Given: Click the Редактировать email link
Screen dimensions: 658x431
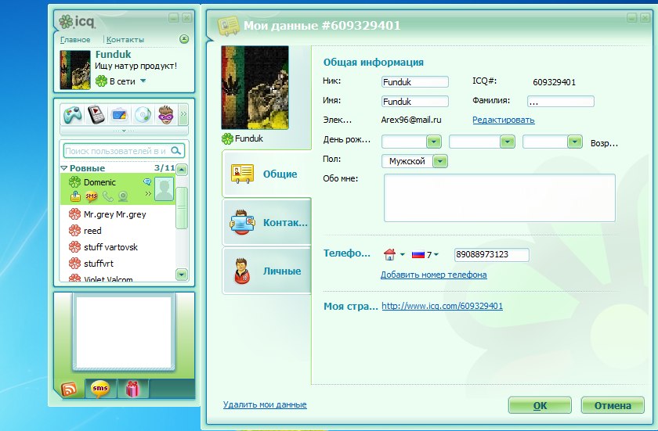Looking at the screenshot, I should (503, 120).
